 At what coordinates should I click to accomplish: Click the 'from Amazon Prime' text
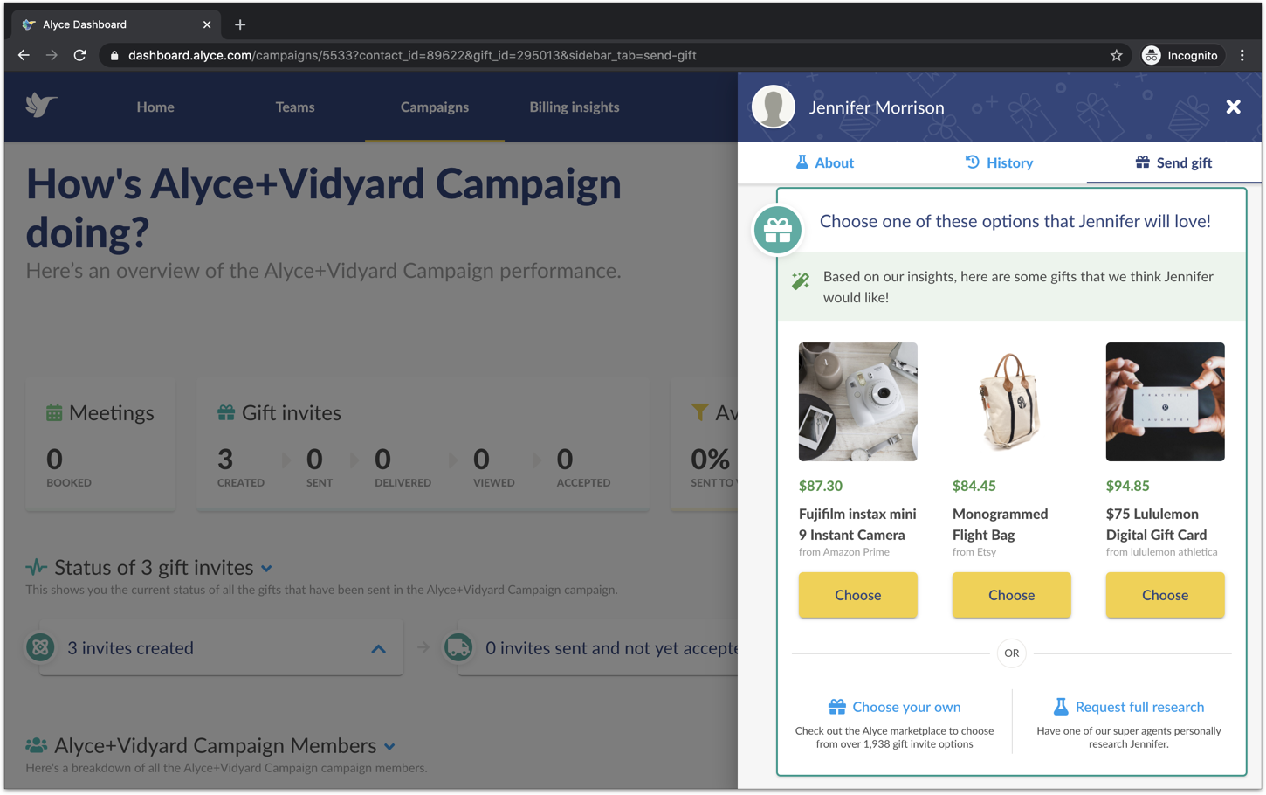point(844,552)
